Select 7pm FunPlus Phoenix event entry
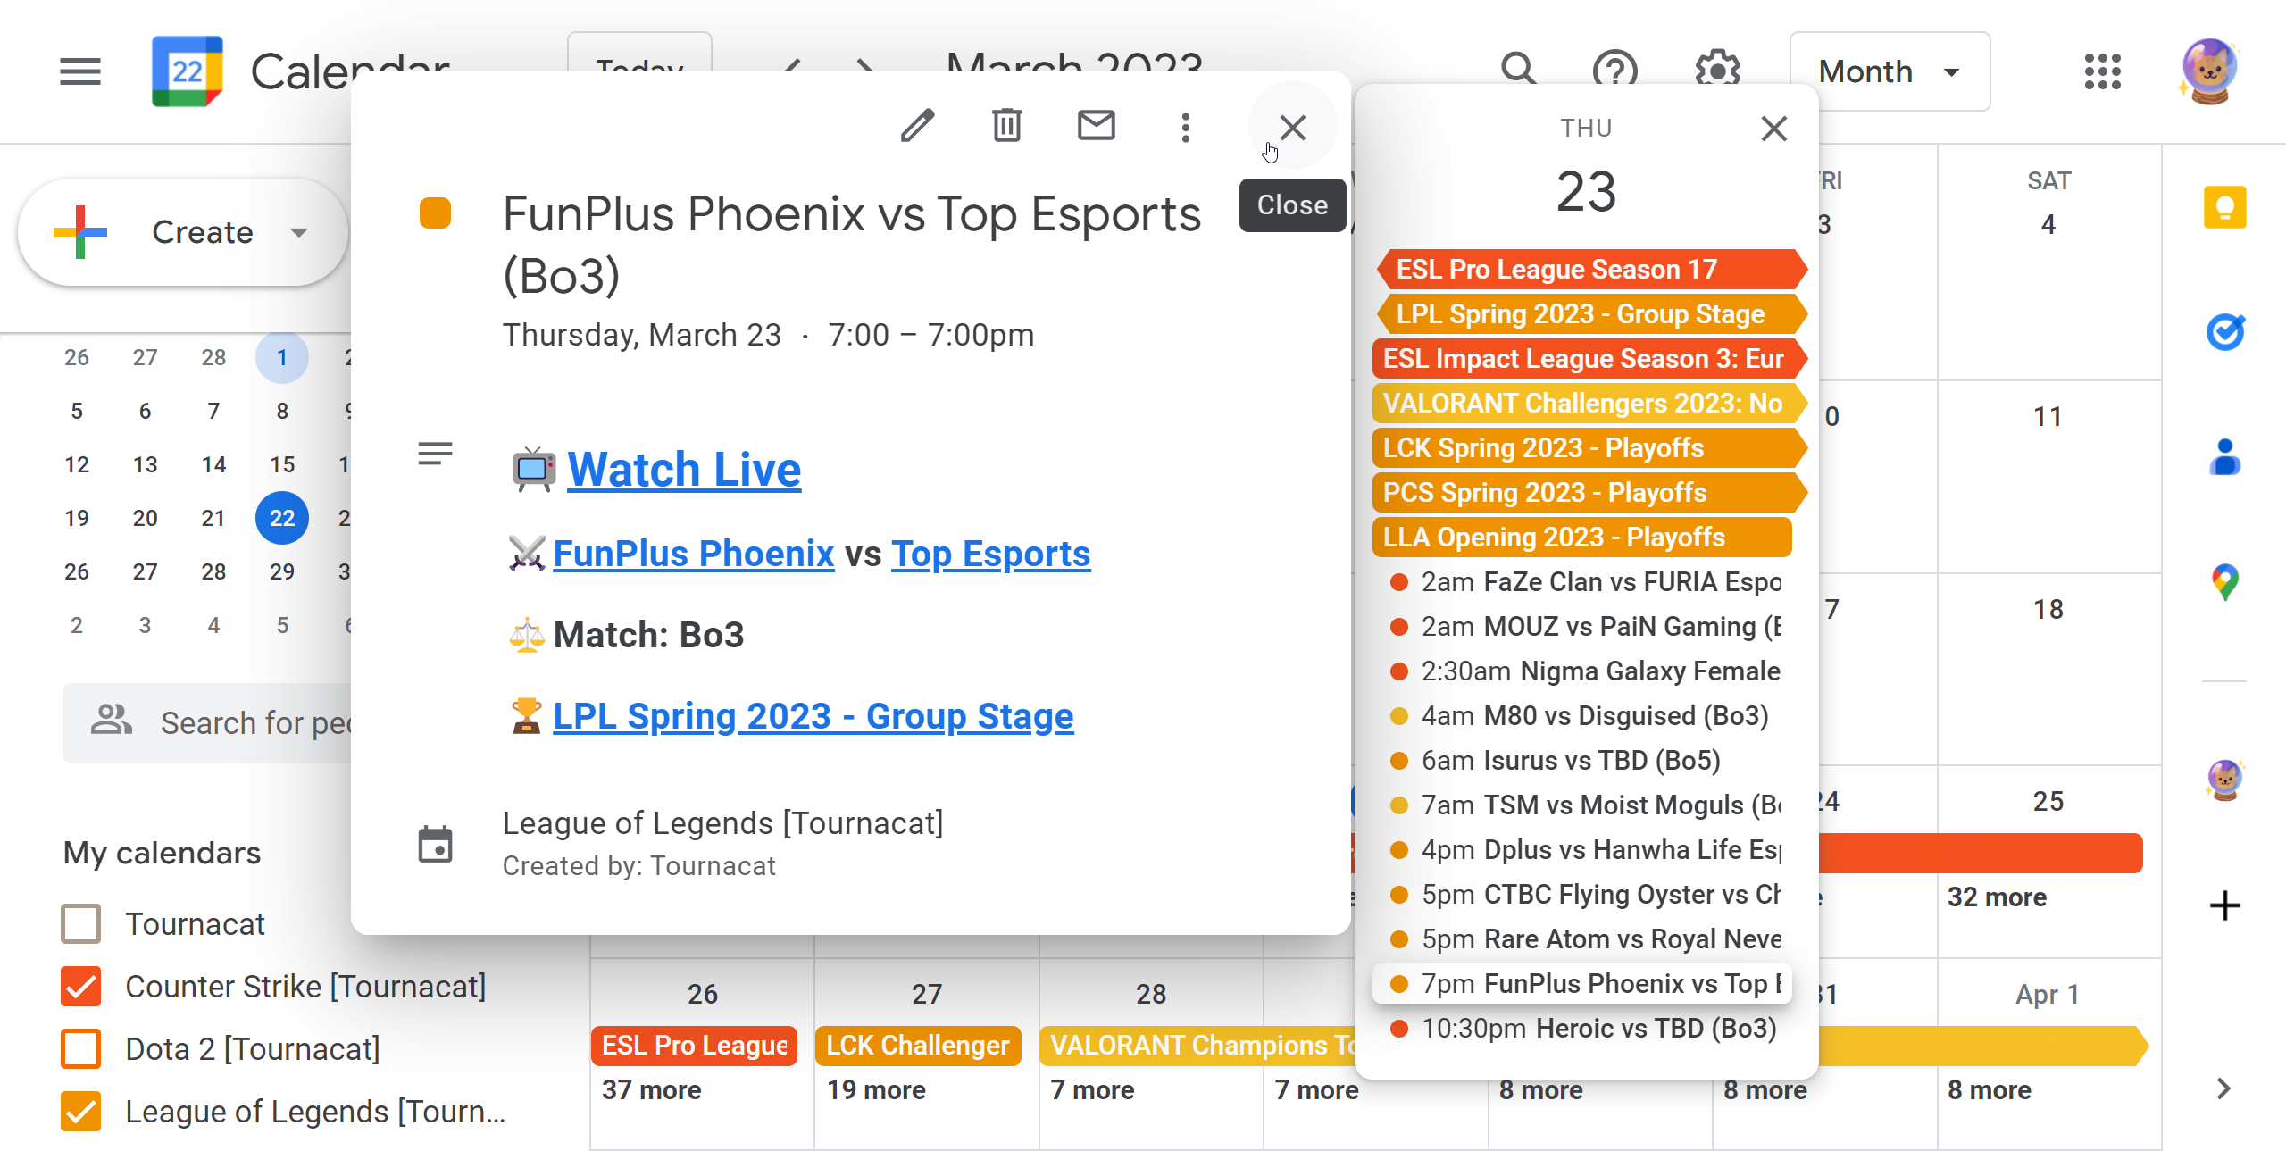This screenshot has height=1151, width=2286. (1582, 983)
